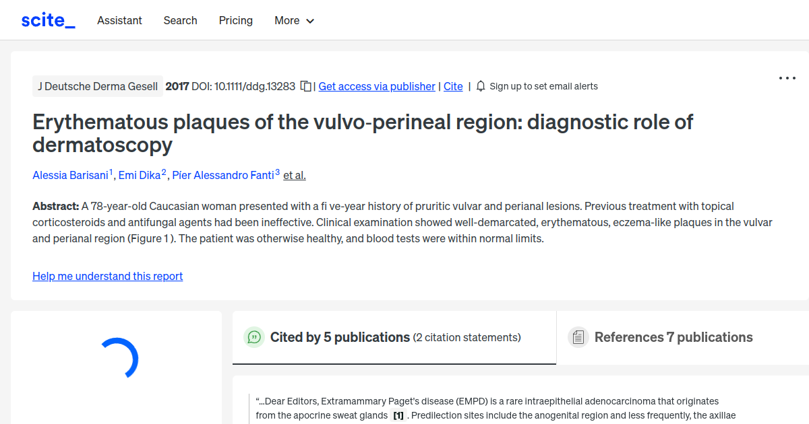
Task: Click the citation marker [1] in the statement
Action: [399, 415]
